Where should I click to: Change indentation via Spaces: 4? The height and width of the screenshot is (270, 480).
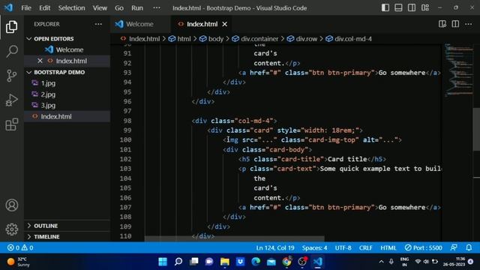point(314,247)
